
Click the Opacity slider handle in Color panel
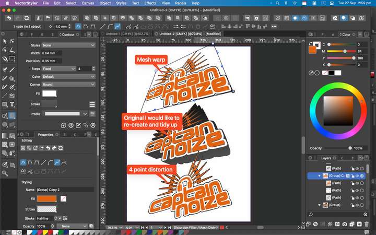(x=350, y=148)
